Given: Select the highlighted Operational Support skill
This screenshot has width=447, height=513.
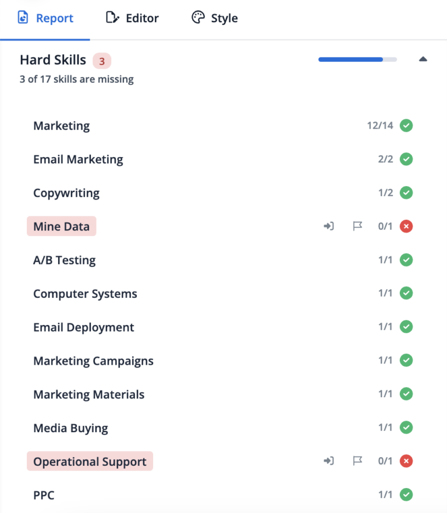Looking at the screenshot, I should (90, 461).
